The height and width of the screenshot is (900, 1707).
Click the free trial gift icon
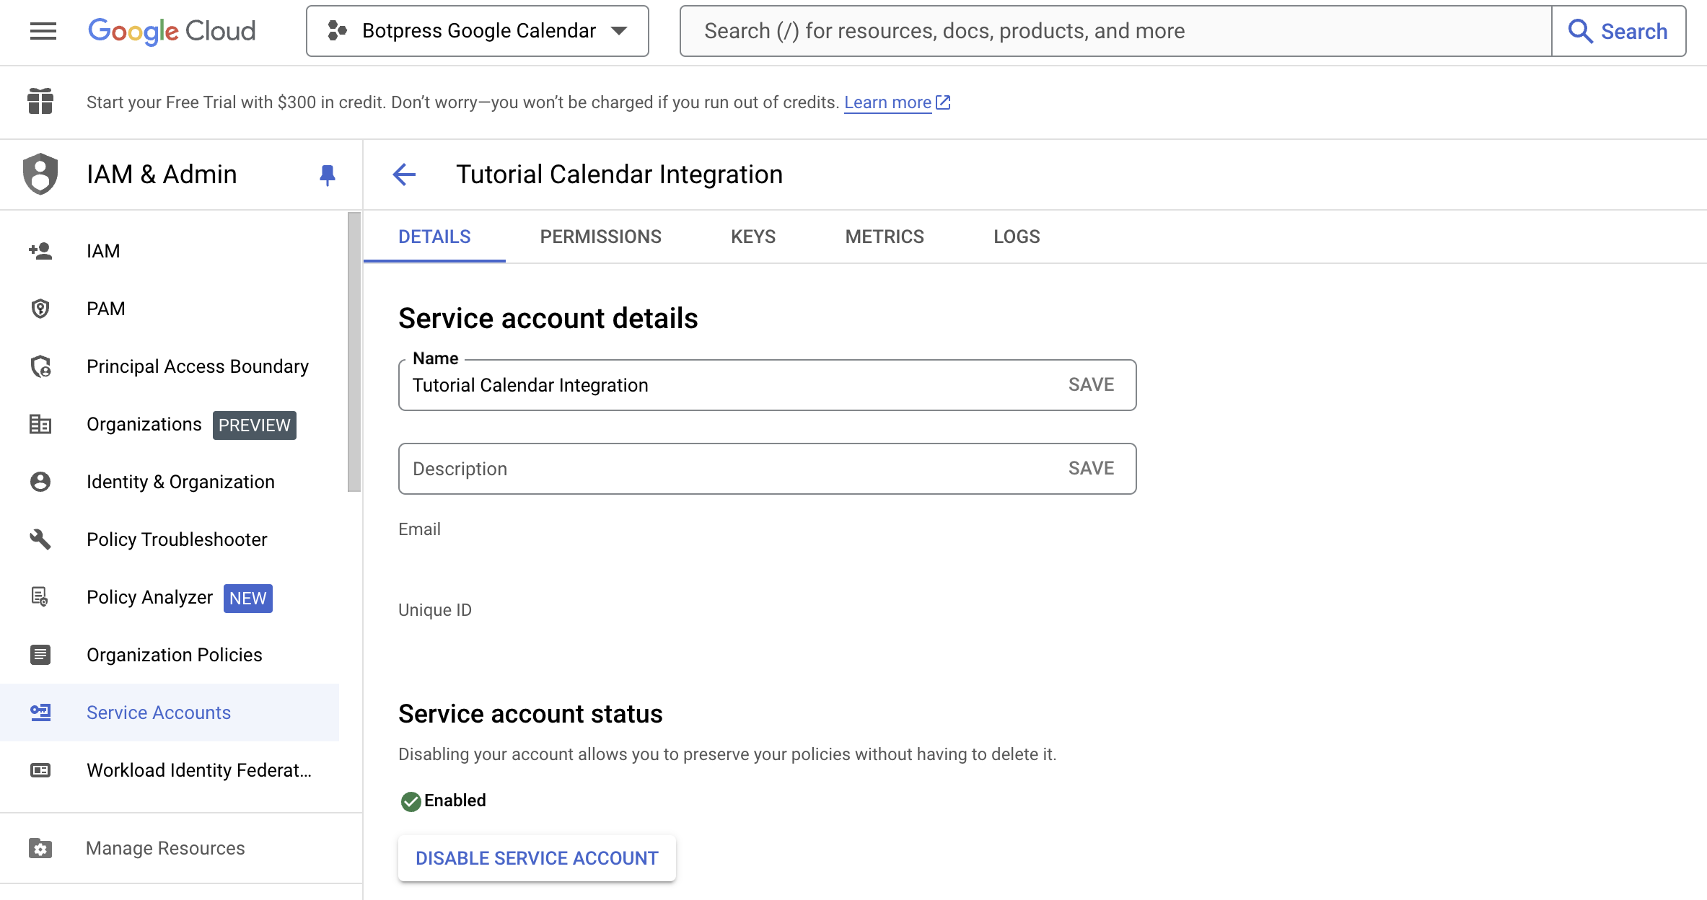pyautogui.click(x=40, y=102)
